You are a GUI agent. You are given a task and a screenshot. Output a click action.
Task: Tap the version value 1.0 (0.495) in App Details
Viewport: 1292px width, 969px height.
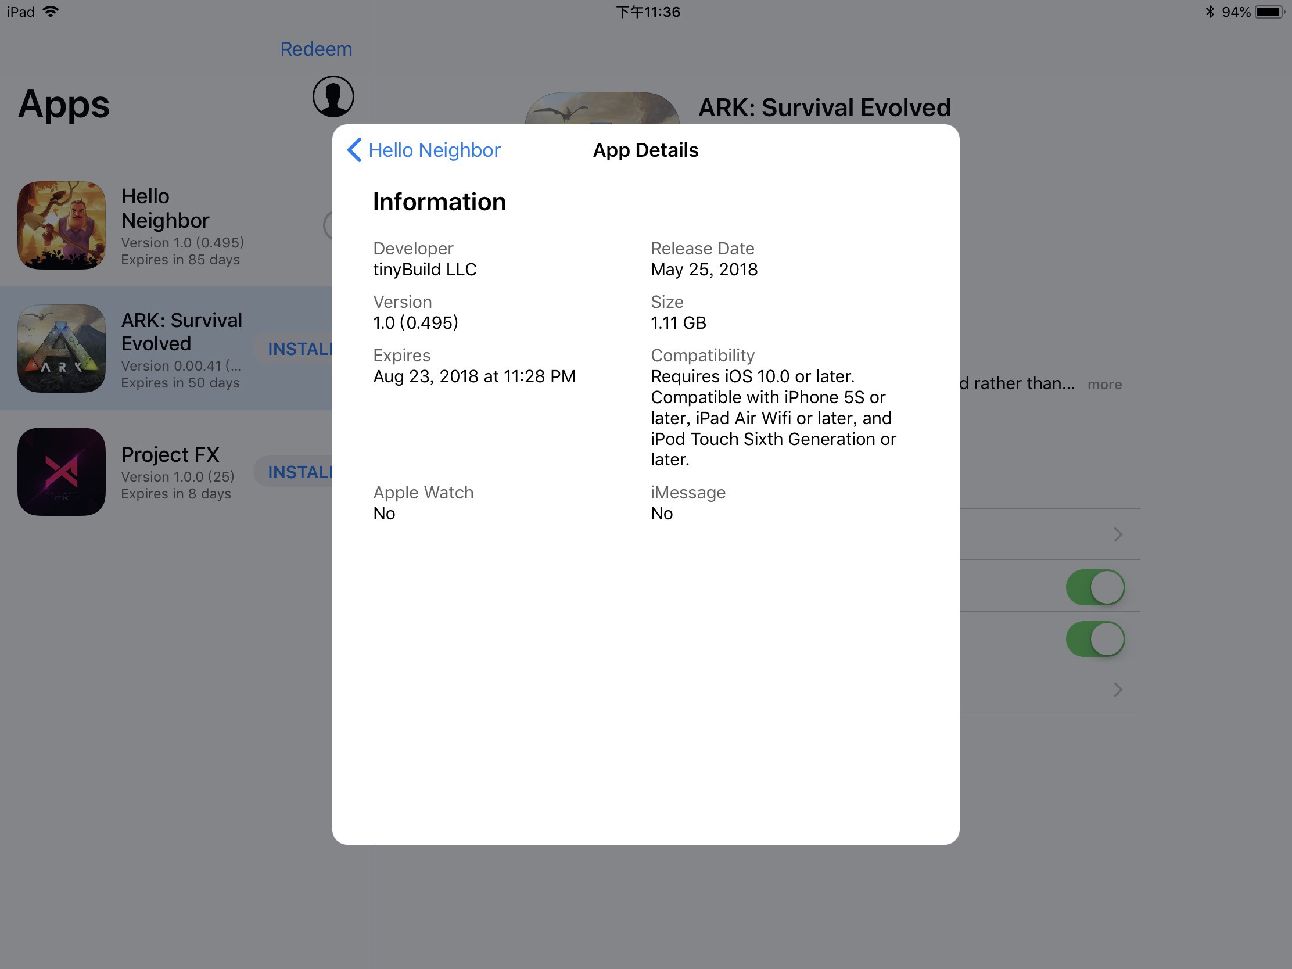tap(416, 323)
